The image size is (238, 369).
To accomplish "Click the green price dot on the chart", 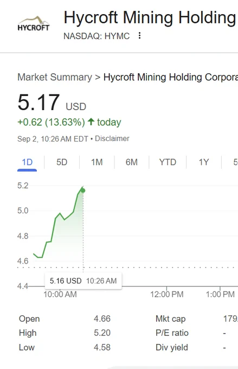I will click(83, 190).
